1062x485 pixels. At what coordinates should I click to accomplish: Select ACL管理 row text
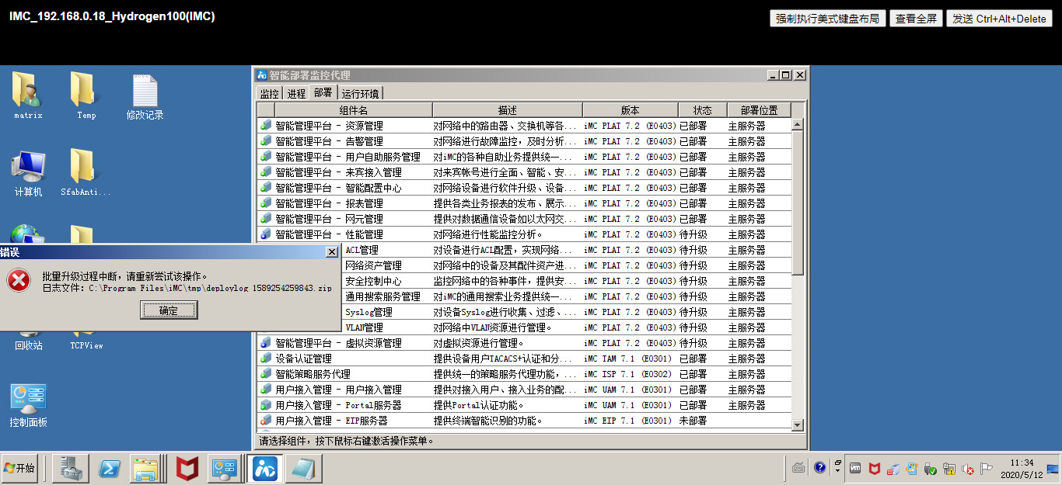click(x=362, y=250)
